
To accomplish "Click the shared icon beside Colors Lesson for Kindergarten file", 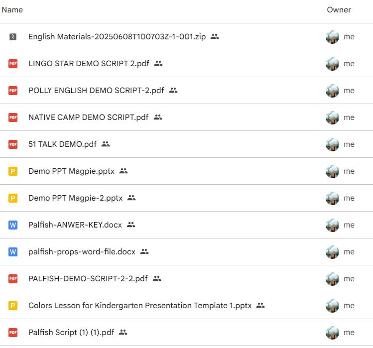I will click(260, 305).
